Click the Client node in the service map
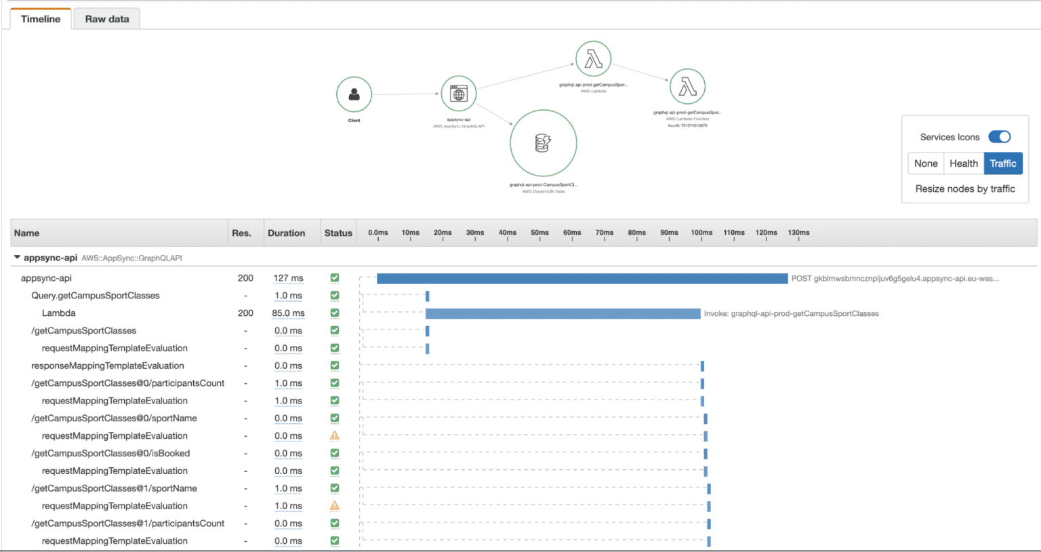 [354, 94]
